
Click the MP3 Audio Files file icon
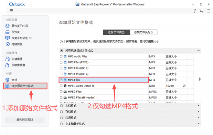click(65, 56)
